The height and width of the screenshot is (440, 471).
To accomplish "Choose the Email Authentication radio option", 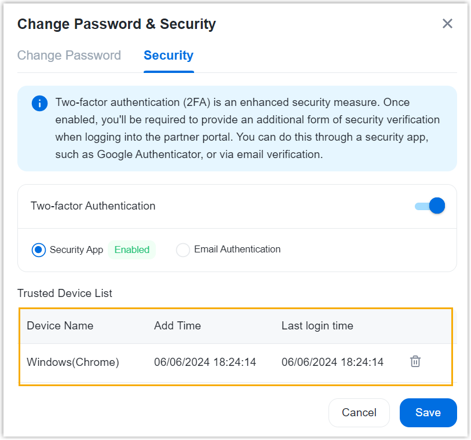I will click(183, 250).
